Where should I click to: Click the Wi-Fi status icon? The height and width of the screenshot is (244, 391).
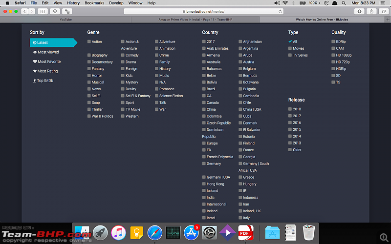(x=285, y=3)
